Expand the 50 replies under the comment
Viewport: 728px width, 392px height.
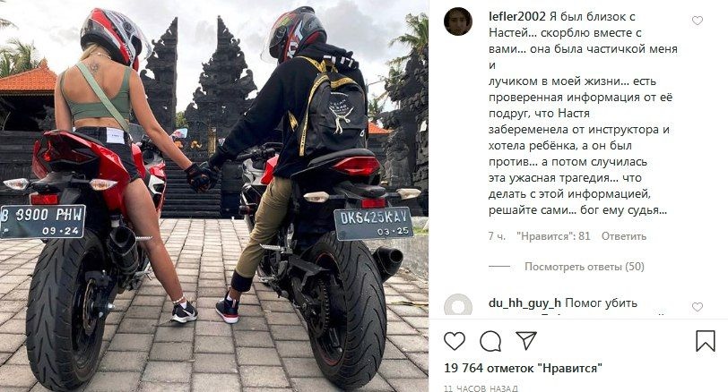pyautogui.click(x=584, y=267)
